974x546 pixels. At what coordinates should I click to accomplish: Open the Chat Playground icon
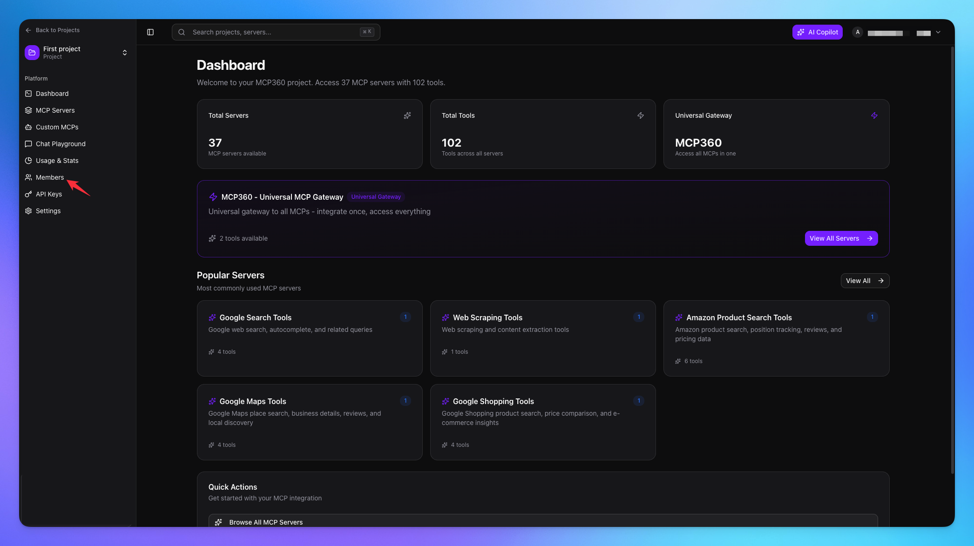click(29, 143)
